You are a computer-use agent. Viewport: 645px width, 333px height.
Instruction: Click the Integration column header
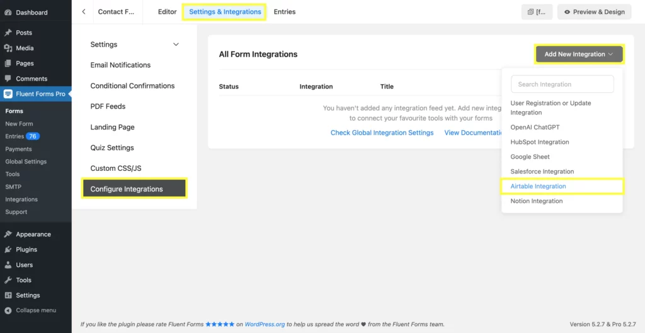point(316,87)
